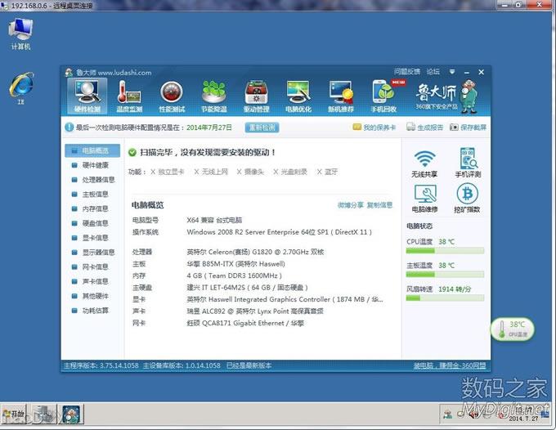Open 硬盘信息 in the sidebar list
This screenshot has height=430, width=556.
pos(96,223)
